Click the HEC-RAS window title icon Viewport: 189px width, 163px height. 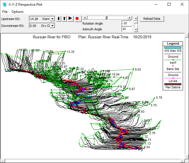click(4, 4)
